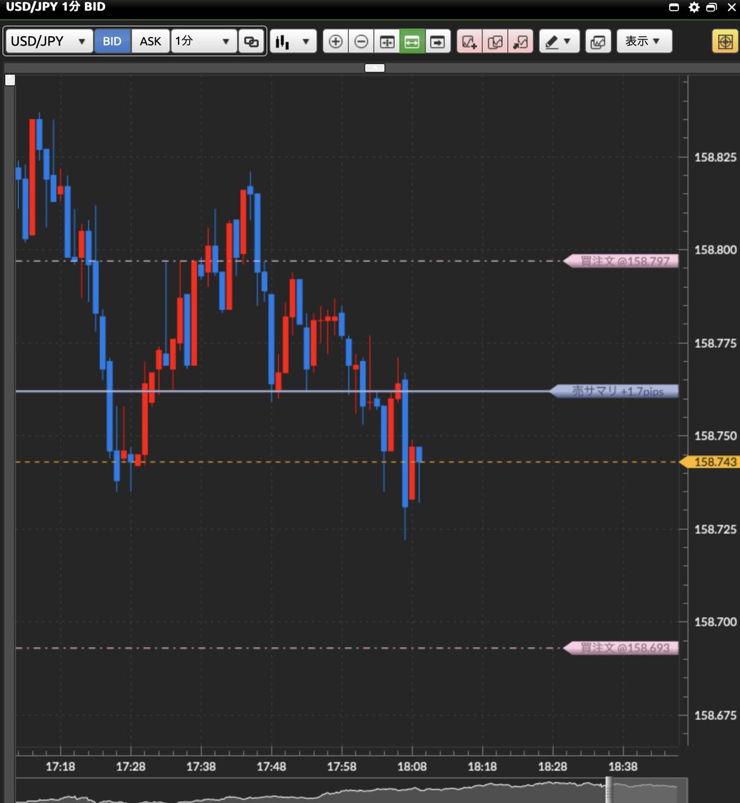Toggle the yellow crosshair target button
Image resolution: width=740 pixels, height=803 pixels.
coord(725,41)
